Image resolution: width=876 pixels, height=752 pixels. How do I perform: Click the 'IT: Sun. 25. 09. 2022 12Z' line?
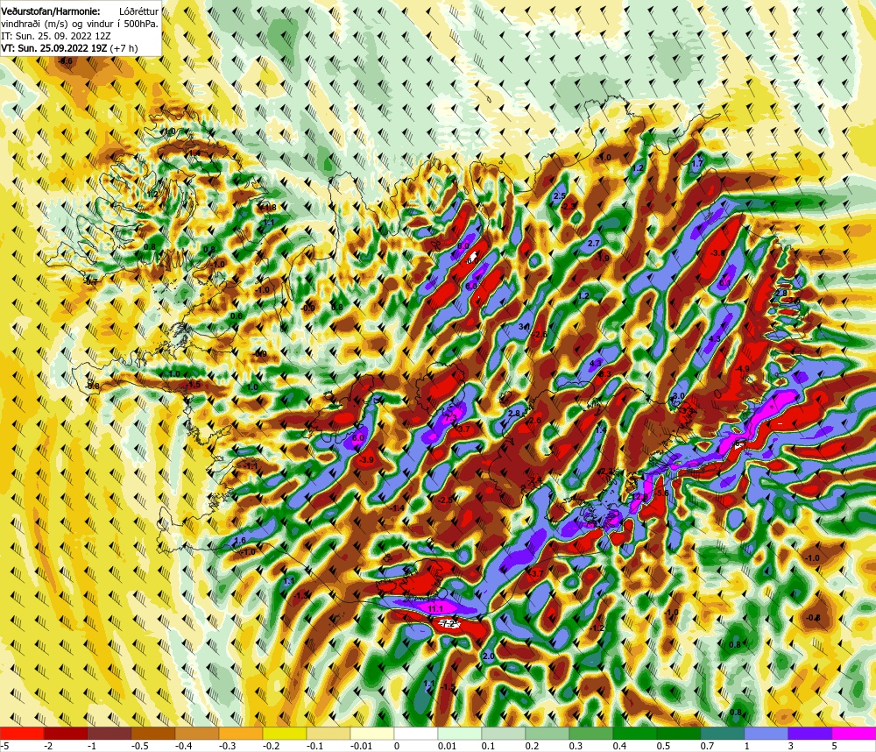click(x=56, y=36)
